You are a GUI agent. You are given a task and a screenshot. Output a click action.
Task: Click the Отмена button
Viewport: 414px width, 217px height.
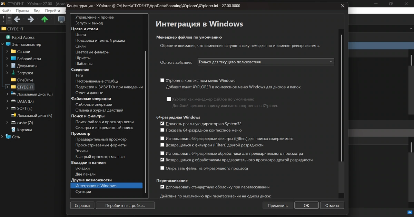coord(332,206)
